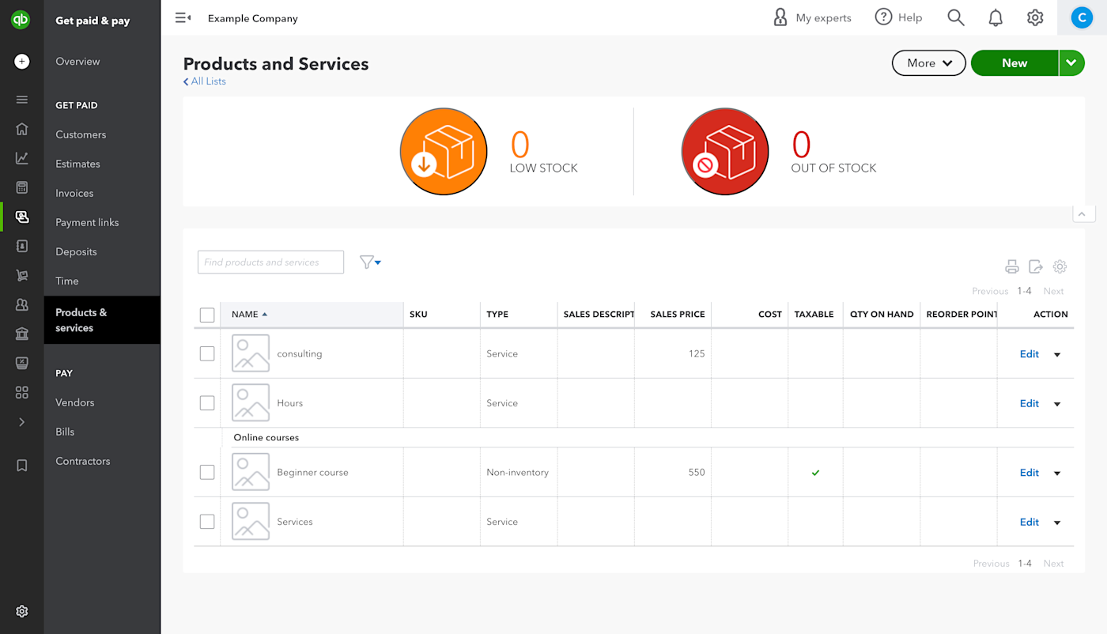Go to Vendors menu item
This screenshot has width=1107, height=634.
75,402
